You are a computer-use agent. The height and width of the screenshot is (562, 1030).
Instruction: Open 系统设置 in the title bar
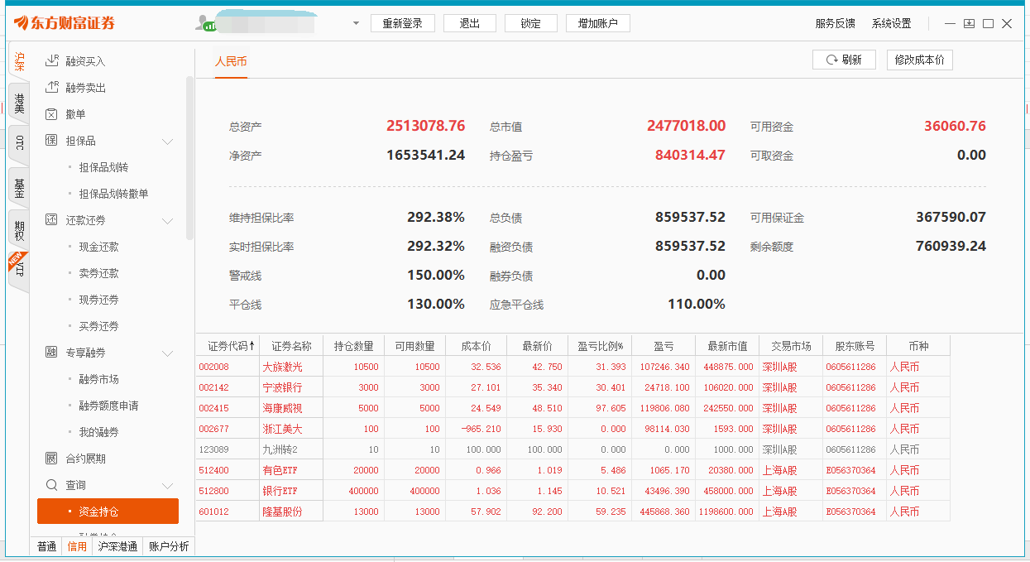tap(891, 23)
